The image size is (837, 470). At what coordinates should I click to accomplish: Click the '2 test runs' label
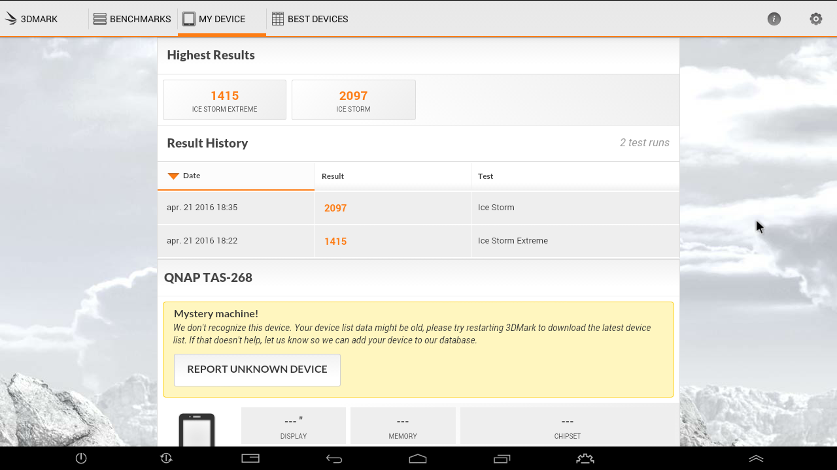click(645, 143)
